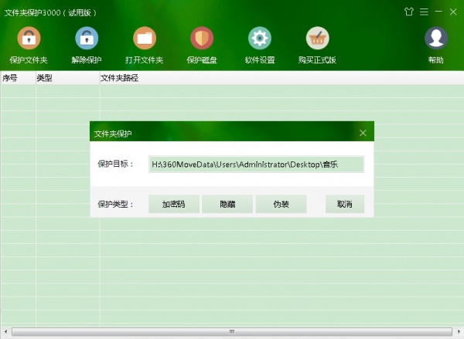The image size is (464, 339).
Task: Click the skin shirt icon in title bar
Action: click(408, 12)
